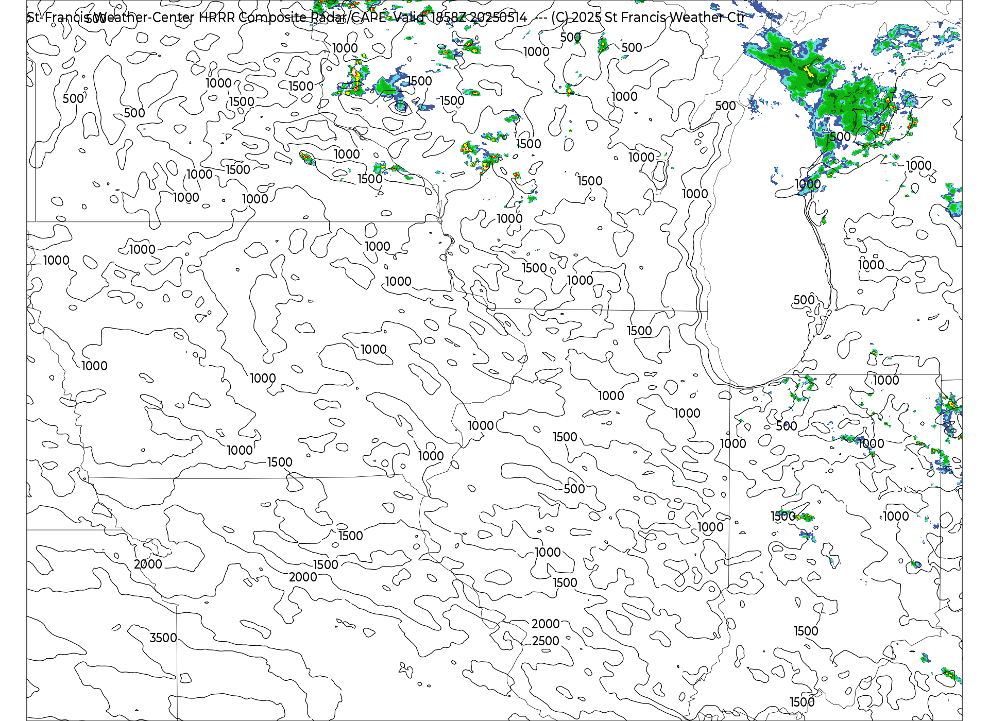Image resolution: width=989 pixels, height=721 pixels.
Task: Click the 2000 label directly above 2500
Action: click(x=545, y=624)
